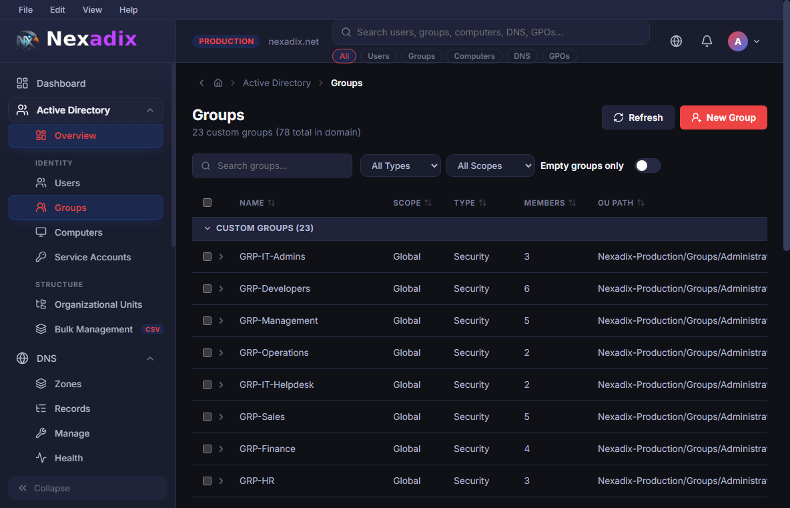Collapse the sidebar with Collapse button
This screenshot has width=790, height=508.
coord(87,488)
